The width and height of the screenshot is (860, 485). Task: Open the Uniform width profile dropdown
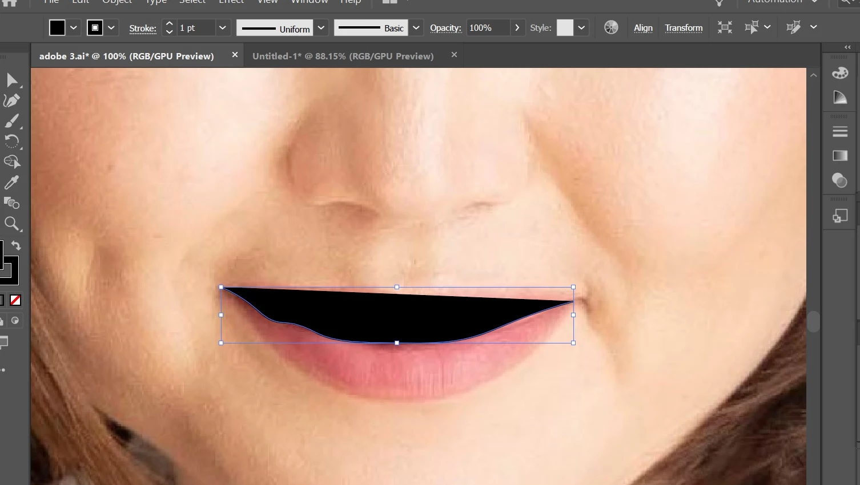(321, 27)
